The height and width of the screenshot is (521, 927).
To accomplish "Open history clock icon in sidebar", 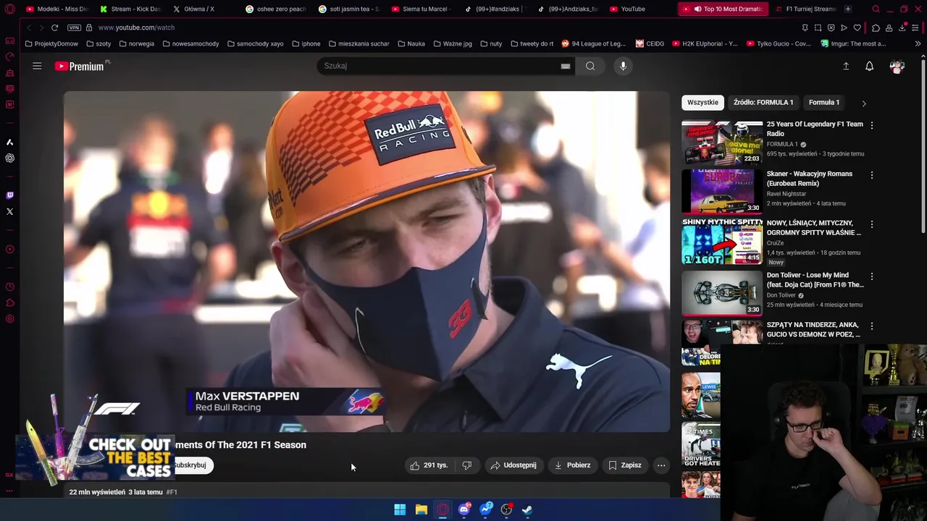I will 9,287.
